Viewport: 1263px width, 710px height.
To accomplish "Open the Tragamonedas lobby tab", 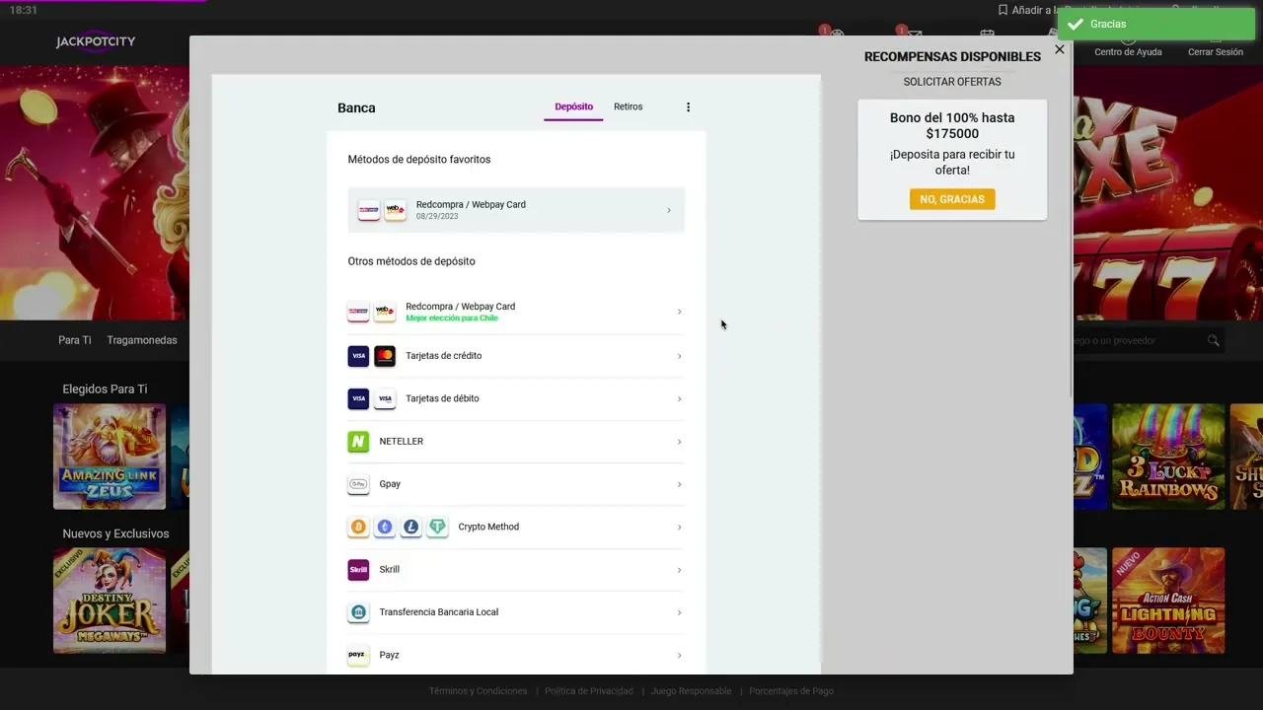I will click(x=142, y=340).
